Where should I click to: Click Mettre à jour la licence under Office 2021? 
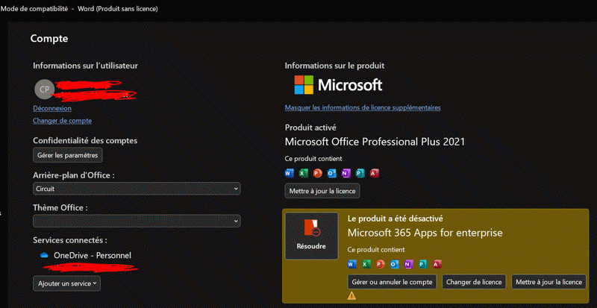(322, 191)
